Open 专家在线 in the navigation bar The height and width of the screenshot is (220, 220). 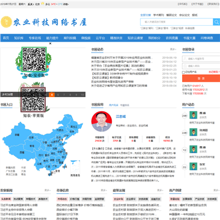click(35, 38)
